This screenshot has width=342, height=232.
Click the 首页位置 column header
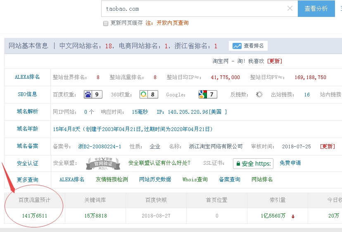[217, 200]
